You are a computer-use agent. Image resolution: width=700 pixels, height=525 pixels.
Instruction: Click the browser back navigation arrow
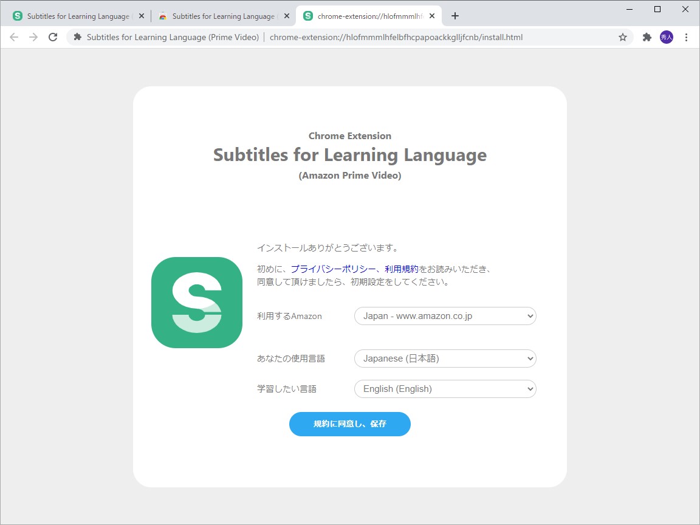tap(14, 37)
